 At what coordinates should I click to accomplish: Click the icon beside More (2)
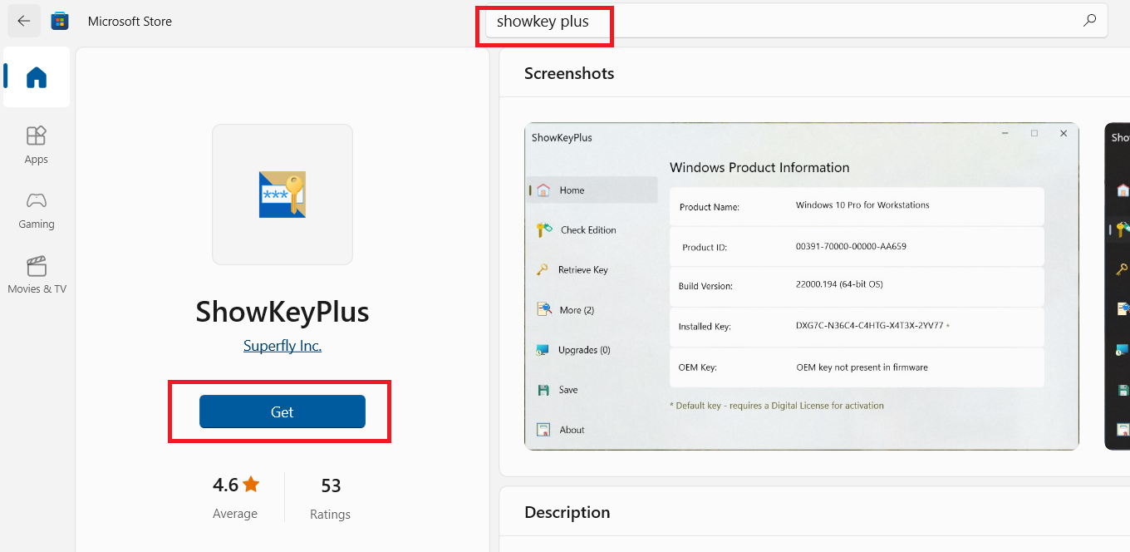pos(543,309)
